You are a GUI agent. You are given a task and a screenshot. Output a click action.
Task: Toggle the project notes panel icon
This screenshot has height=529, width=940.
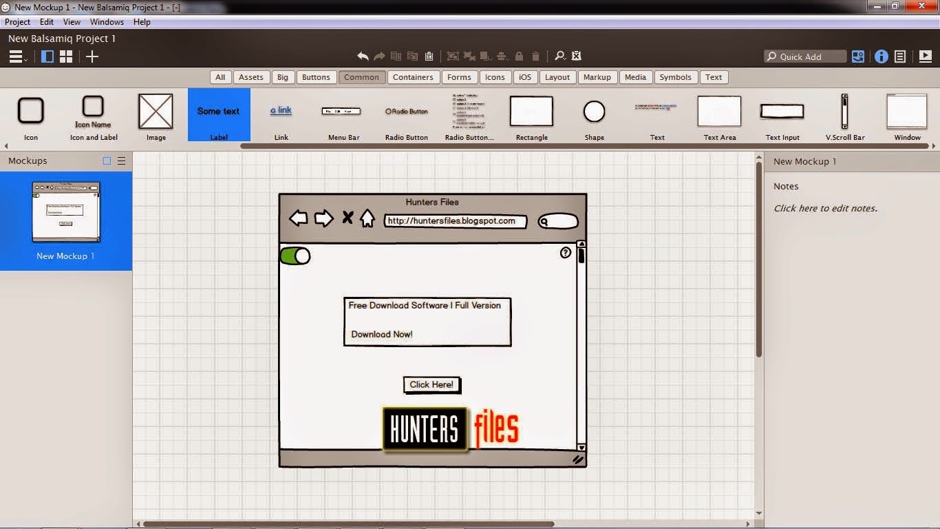[900, 56]
